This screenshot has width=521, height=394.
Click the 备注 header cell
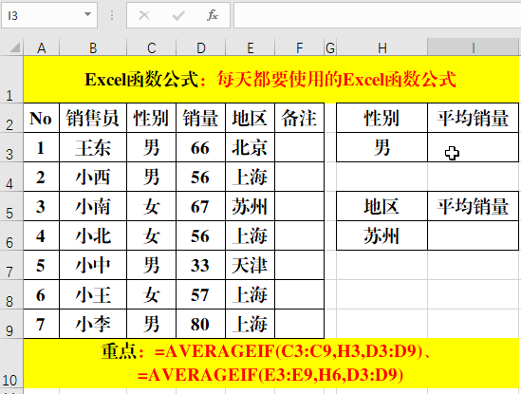[299, 118]
